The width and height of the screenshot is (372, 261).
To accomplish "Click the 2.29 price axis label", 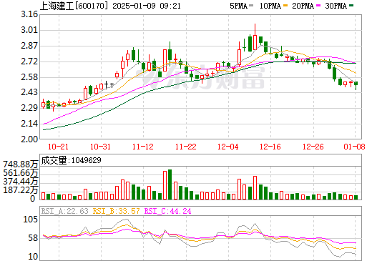I will [29, 108].
